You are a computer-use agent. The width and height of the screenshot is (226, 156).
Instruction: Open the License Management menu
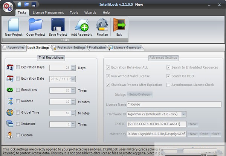coord(48,13)
